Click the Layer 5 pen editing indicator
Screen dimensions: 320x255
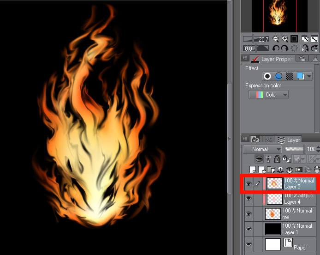pyautogui.click(x=258, y=183)
